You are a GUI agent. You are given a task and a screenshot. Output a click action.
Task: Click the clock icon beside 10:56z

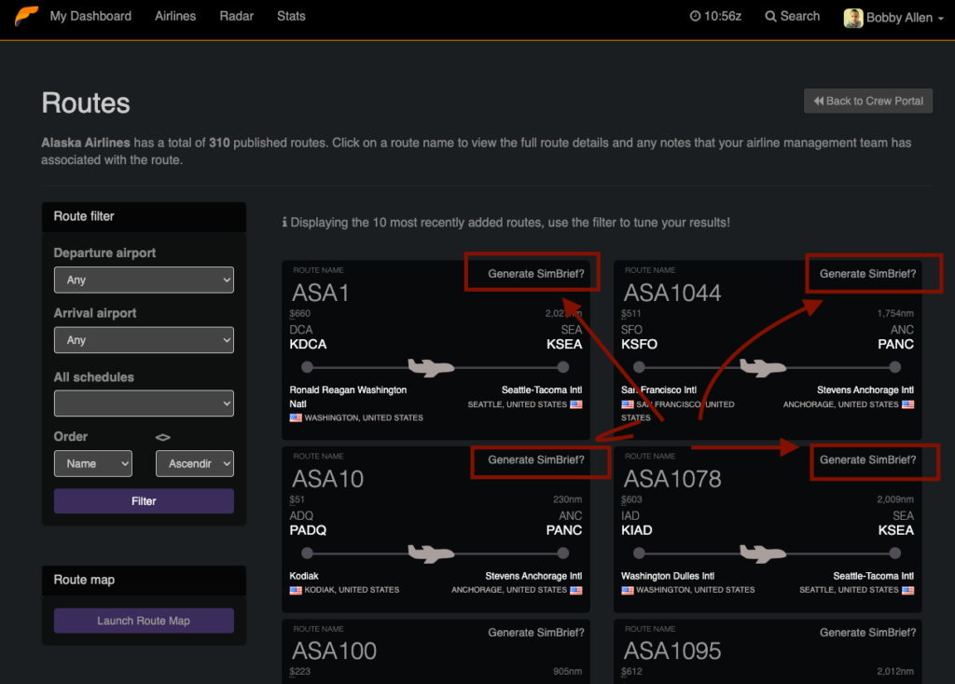pyautogui.click(x=695, y=17)
